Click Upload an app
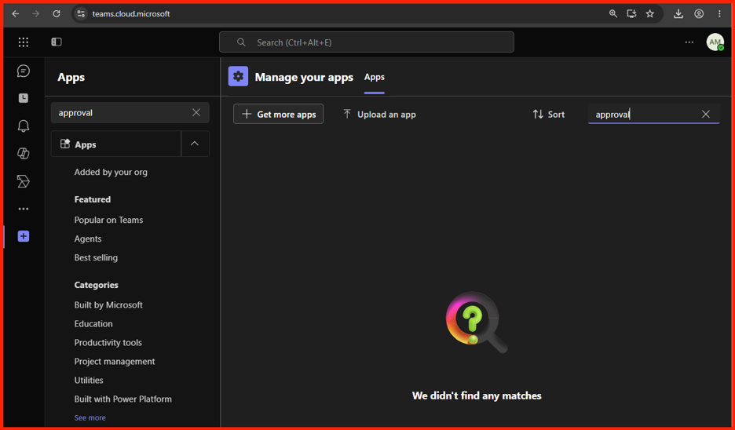The image size is (735, 430). 379,115
